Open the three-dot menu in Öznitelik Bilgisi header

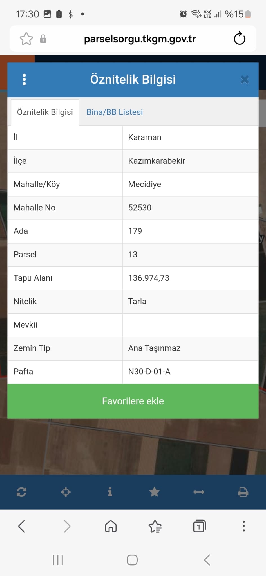pyautogui.click(x=24, y=80)
